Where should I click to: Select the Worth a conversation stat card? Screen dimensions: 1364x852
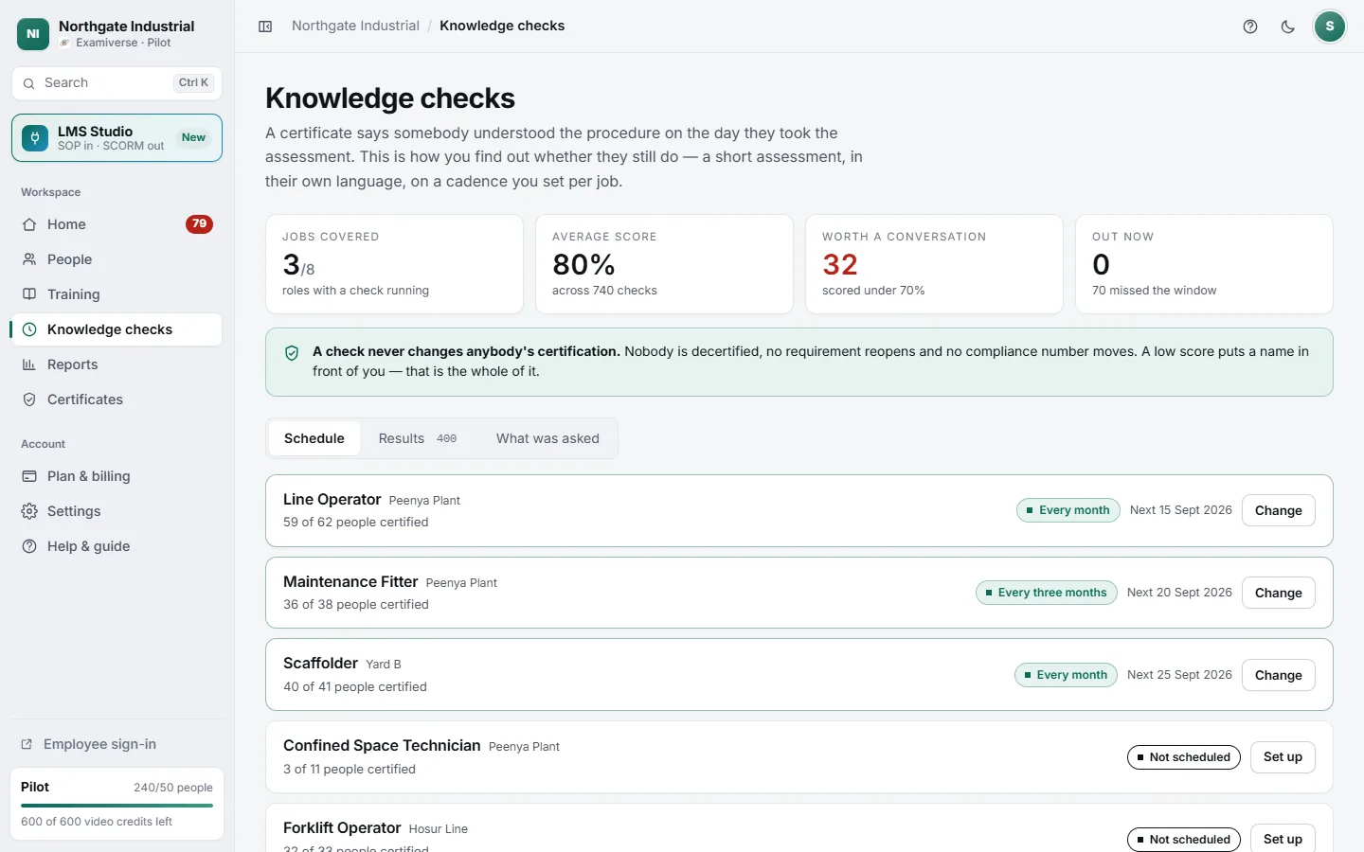point(934,264)
